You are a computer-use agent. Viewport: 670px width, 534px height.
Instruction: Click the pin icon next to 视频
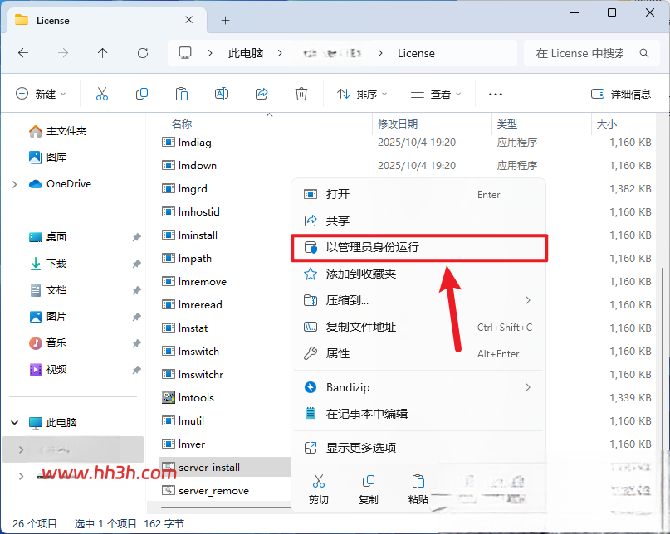(x=136, y=370)
